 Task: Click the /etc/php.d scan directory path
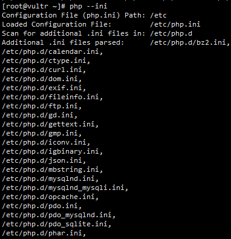[x=171, y=34]
